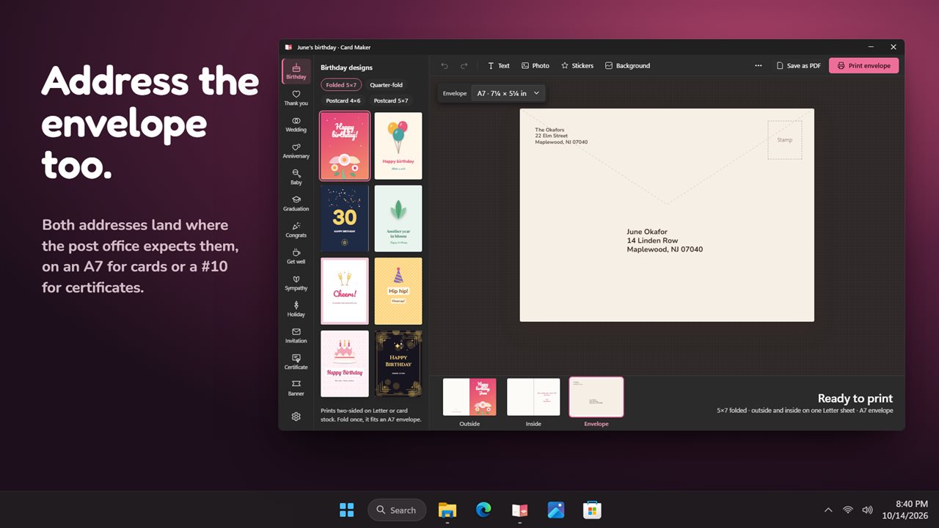This screenshot has height=528, width=939.
Task: Pick the pink flowers Happy birthday design
Action: pyautogui.click(x=345, y=146)
